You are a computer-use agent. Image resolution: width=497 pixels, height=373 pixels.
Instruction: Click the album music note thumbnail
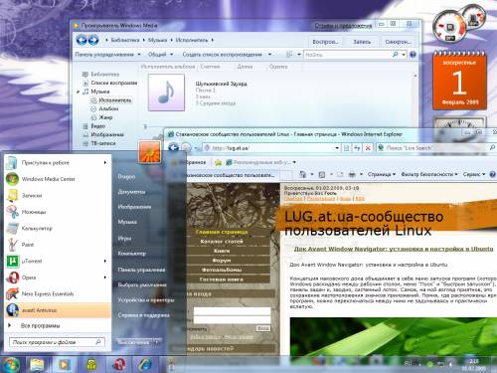pyautogui.click(x=166, y=93)
